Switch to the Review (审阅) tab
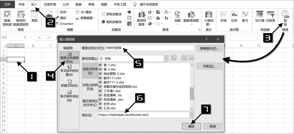The image size is (294, 134). point(91,5)
